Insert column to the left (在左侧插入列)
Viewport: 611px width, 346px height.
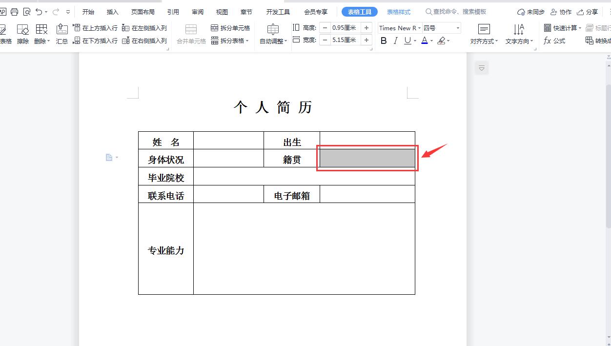[144, 28]
